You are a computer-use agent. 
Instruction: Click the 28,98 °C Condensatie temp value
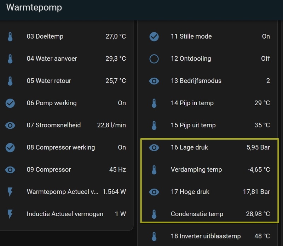tap(258, 214)
